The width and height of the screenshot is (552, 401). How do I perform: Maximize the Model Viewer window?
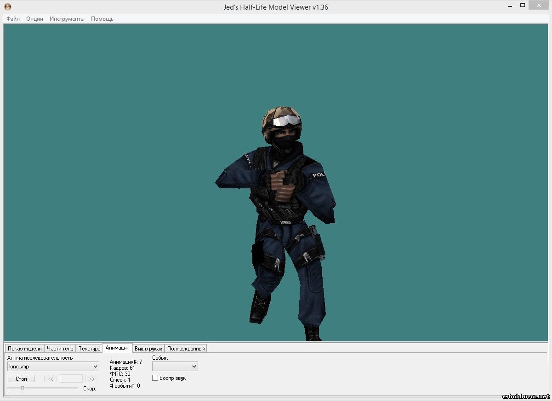click(x=523, y=6)
